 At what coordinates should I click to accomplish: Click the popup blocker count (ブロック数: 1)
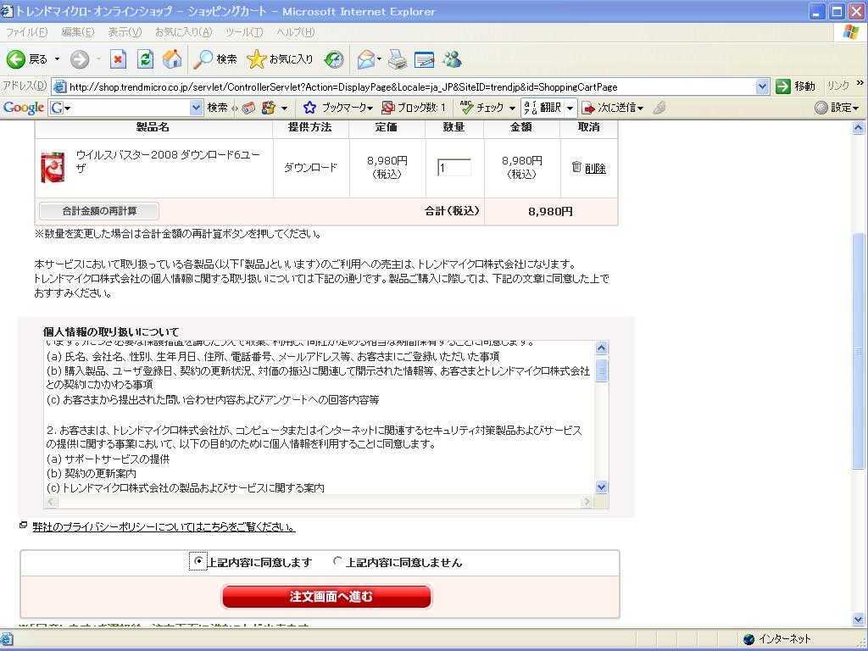(x=414, y=108)
